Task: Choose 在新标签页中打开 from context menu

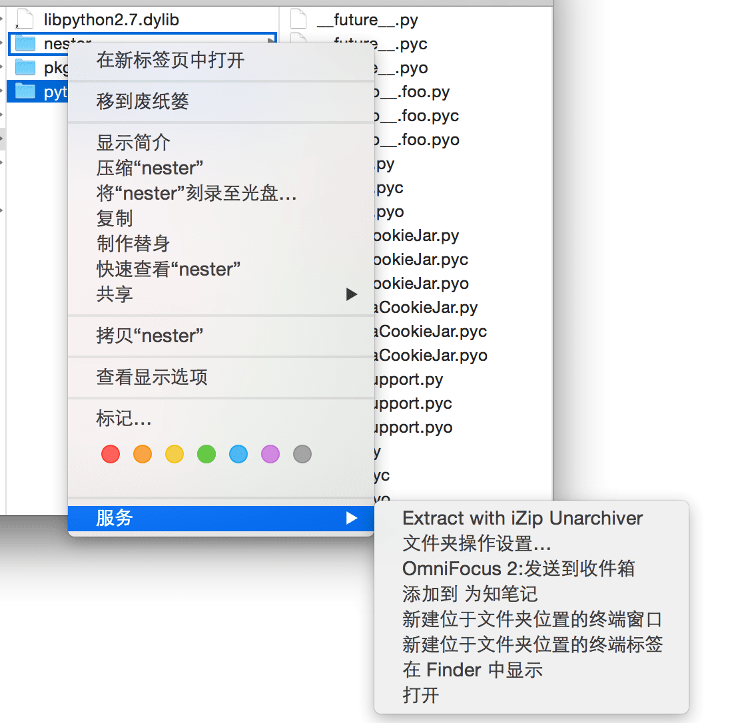Action: (x=171, y=61)
